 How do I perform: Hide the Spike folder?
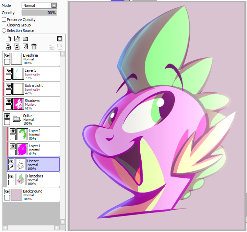pos(7,116)
